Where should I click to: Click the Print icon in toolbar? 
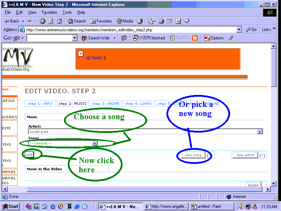click(x=161, y=21)
